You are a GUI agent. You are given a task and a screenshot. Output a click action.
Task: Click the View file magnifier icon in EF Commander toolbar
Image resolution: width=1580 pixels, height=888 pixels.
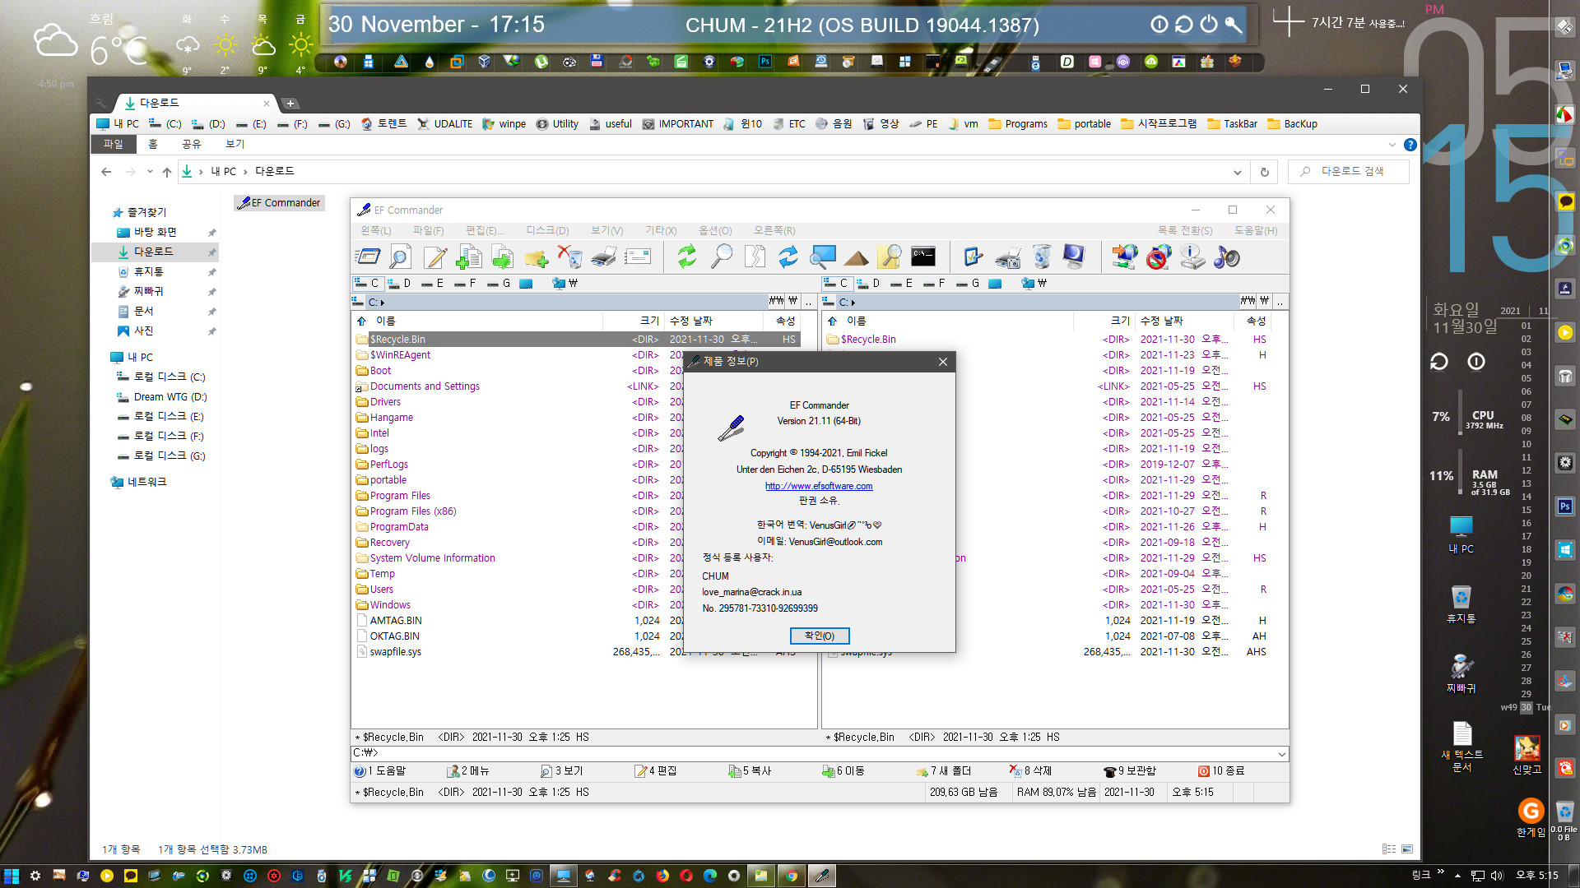pos(400,257)
